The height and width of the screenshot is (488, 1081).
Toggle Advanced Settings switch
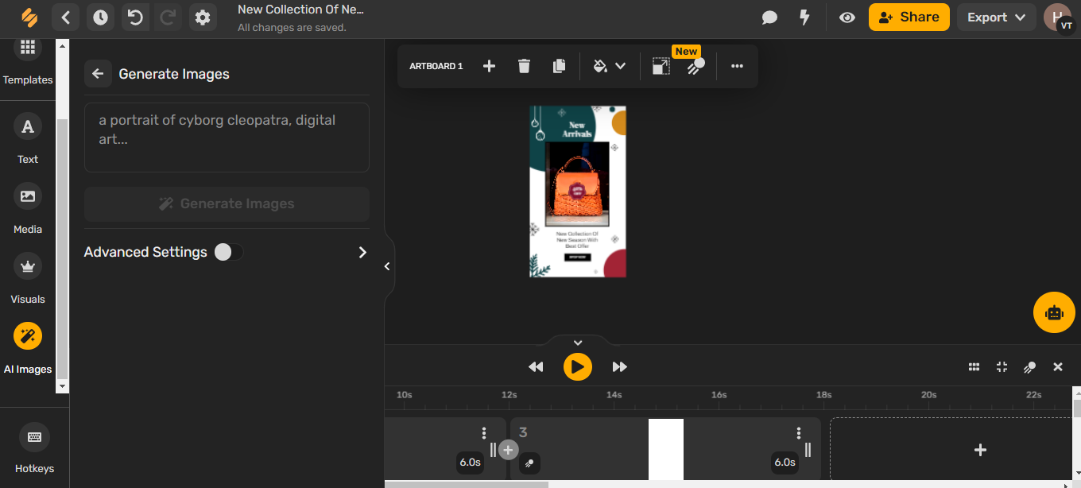(229, 252)
